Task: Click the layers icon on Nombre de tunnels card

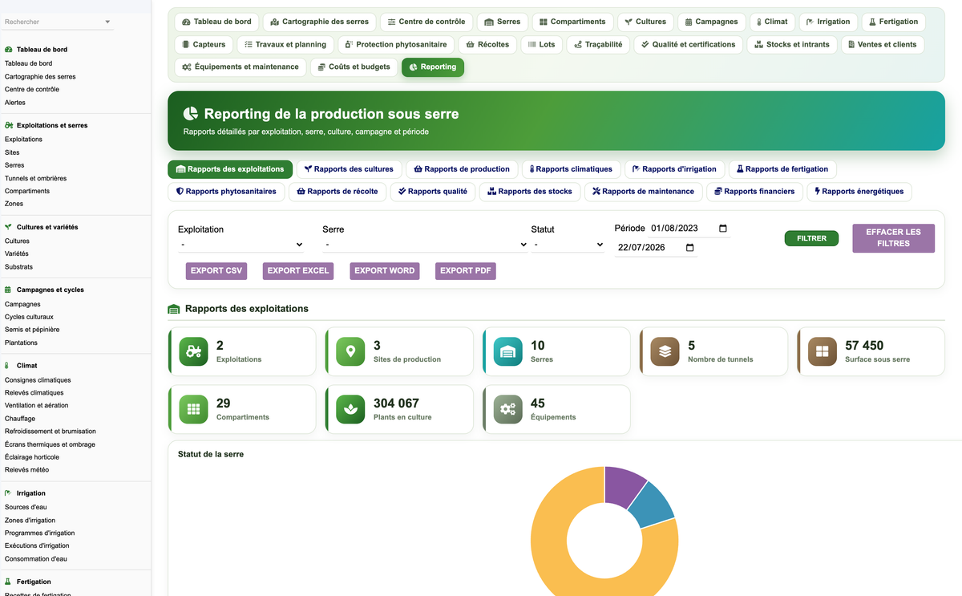Action: pyautogui.click(x=665, y=351)
